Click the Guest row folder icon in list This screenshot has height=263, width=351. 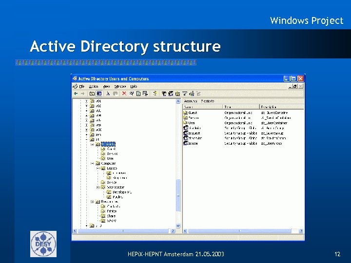(186, 113)
